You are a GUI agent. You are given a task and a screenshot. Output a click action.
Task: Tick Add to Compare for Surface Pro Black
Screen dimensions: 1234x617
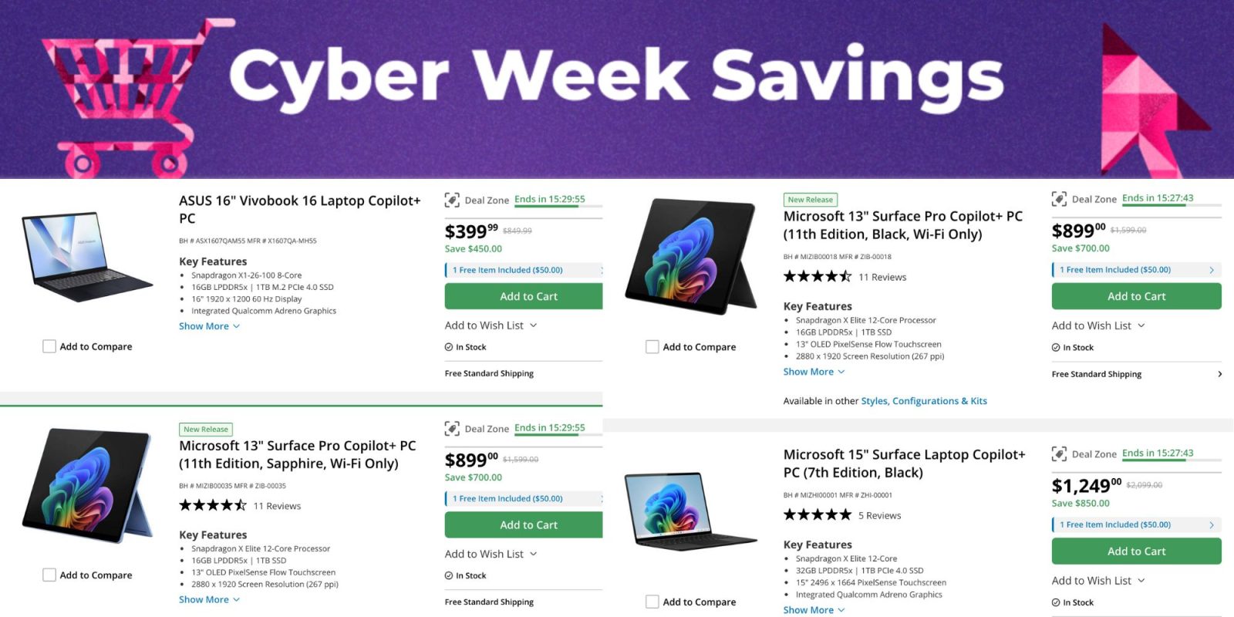click(652, 347)
